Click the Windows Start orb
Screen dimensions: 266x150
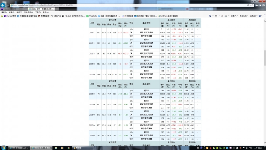[x=4, y=148]
